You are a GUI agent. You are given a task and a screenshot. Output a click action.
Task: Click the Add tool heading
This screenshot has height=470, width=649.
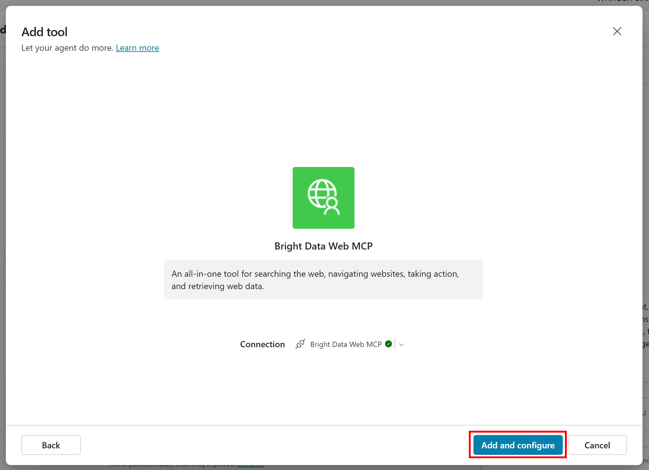click(44, 32)
